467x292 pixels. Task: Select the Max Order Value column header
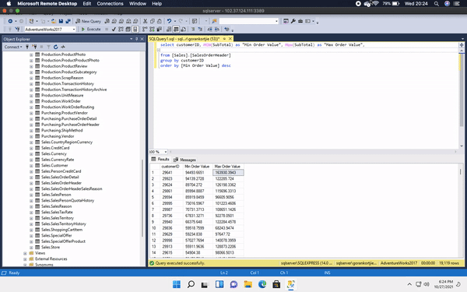[227, 167]
